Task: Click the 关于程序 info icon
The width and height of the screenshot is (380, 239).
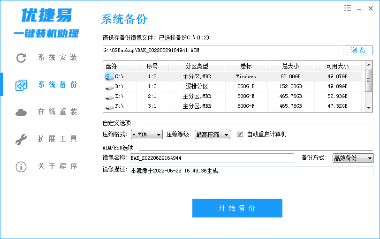Action: click(21, 166)
